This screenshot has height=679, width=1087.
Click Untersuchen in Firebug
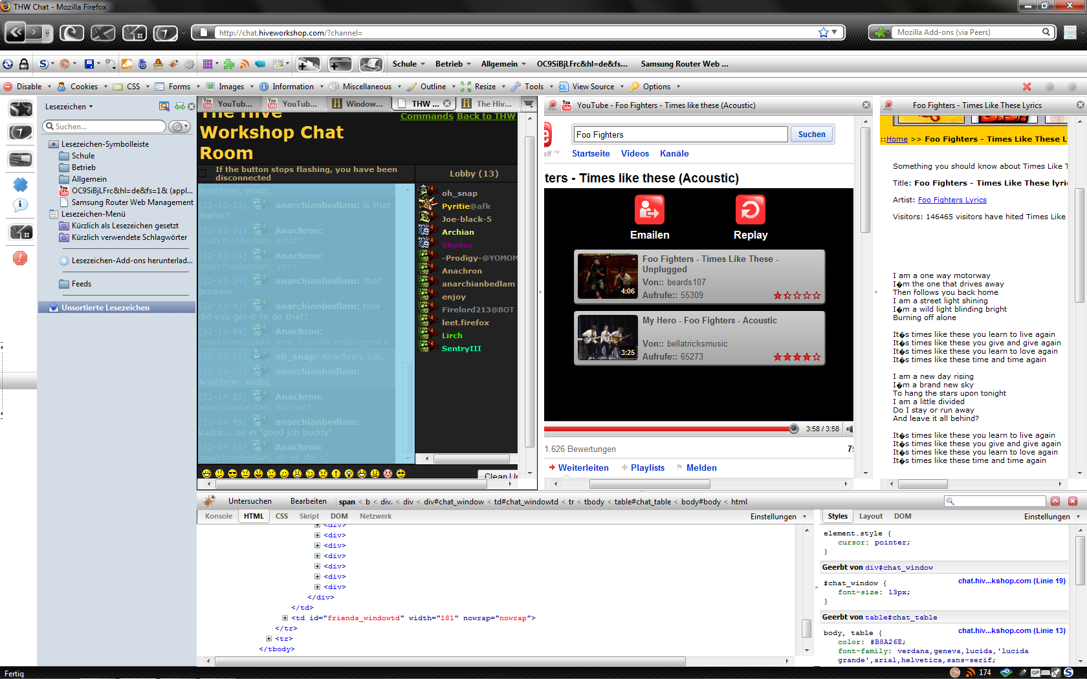click(250, 501)
